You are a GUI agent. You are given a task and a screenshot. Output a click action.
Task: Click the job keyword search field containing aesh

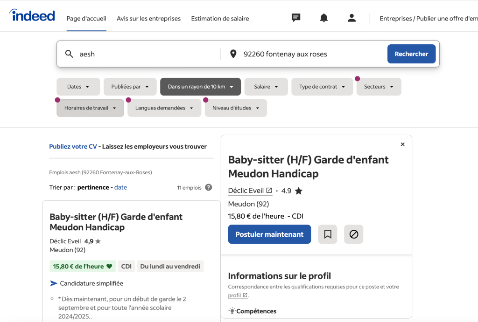[145, 54]
